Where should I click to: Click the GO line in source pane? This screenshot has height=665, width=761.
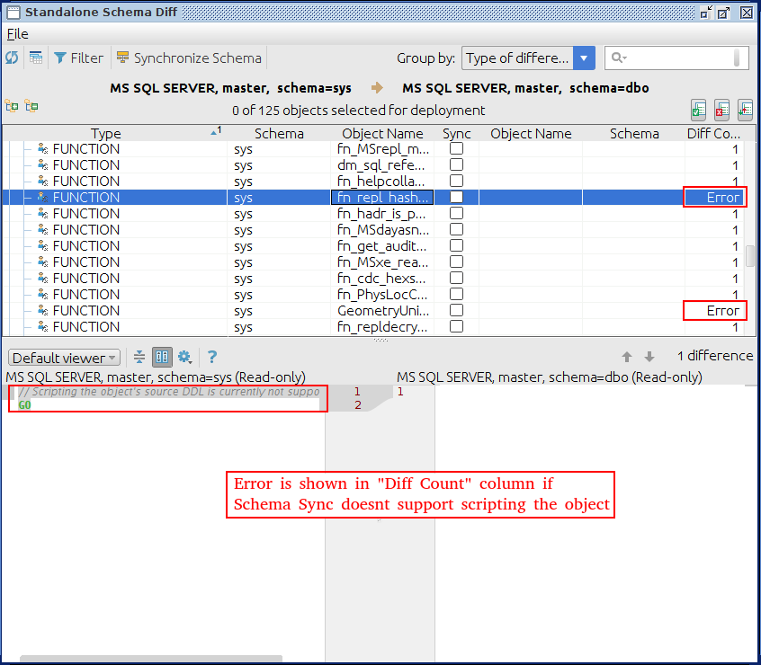click(x=24, y=405)
